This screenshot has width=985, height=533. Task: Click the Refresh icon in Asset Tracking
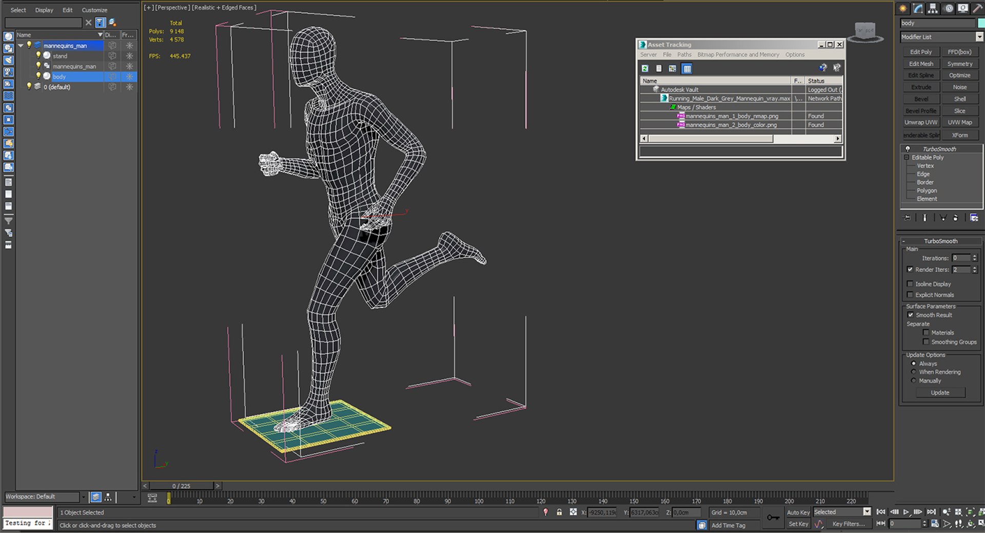[645, 68]
